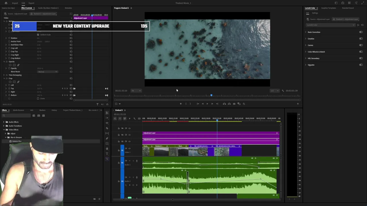Expand the Audio Effects folder

[4, 122]
